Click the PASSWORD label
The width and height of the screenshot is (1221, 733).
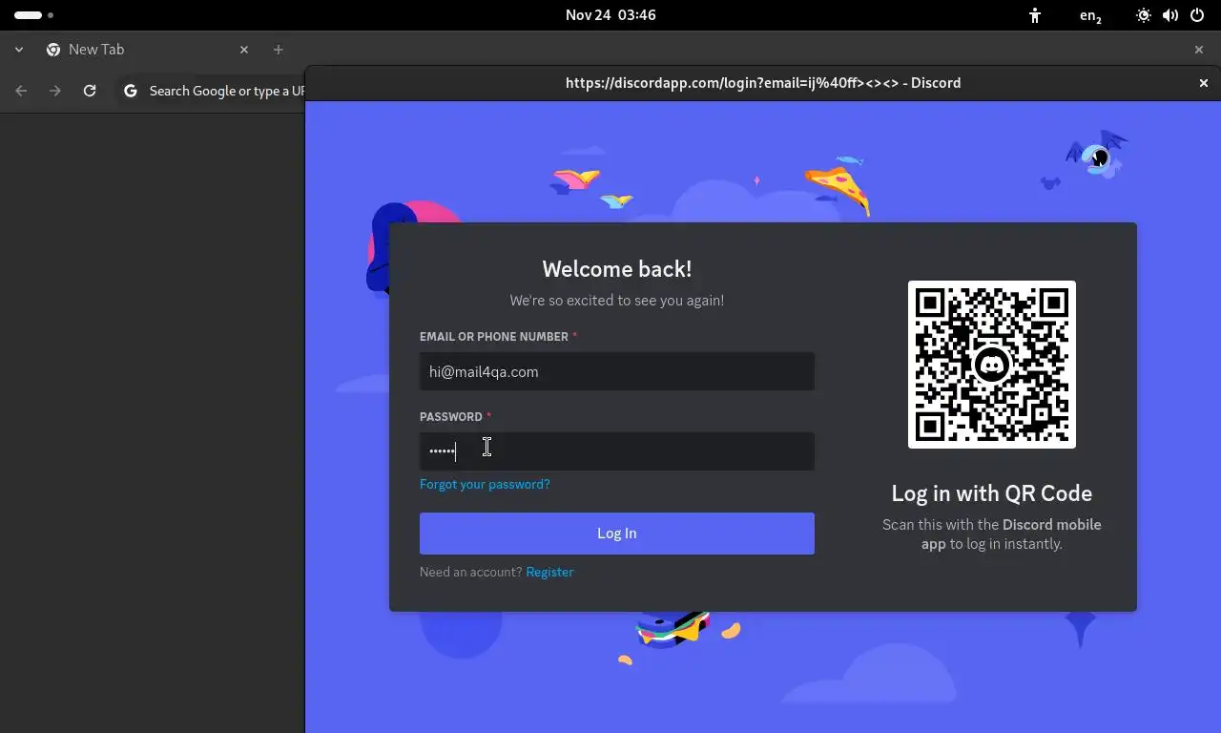[450, 417]
